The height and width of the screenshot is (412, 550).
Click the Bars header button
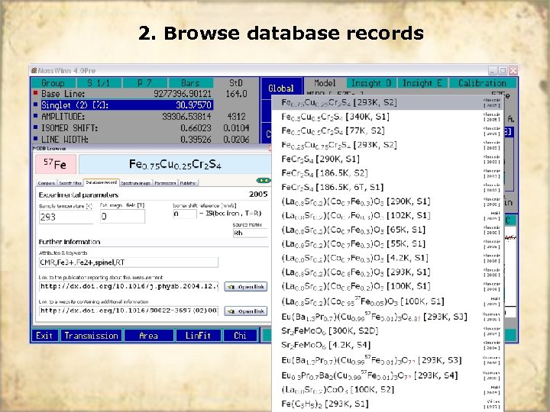[x=190, y=83]
